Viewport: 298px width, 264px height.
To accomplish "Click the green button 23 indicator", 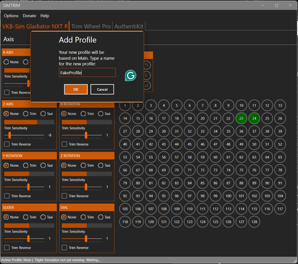I will (241, 118).
